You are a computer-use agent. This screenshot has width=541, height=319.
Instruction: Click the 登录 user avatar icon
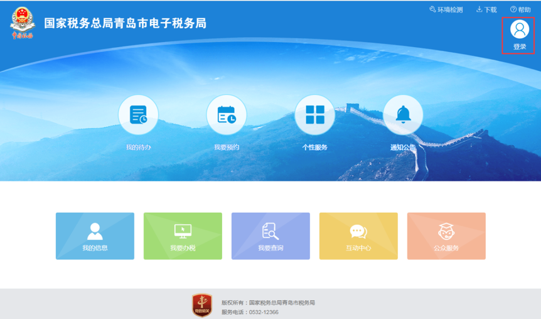point(520,30)
